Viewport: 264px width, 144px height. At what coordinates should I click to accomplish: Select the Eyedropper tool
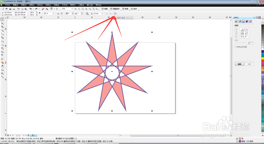[x=2, y=66]
